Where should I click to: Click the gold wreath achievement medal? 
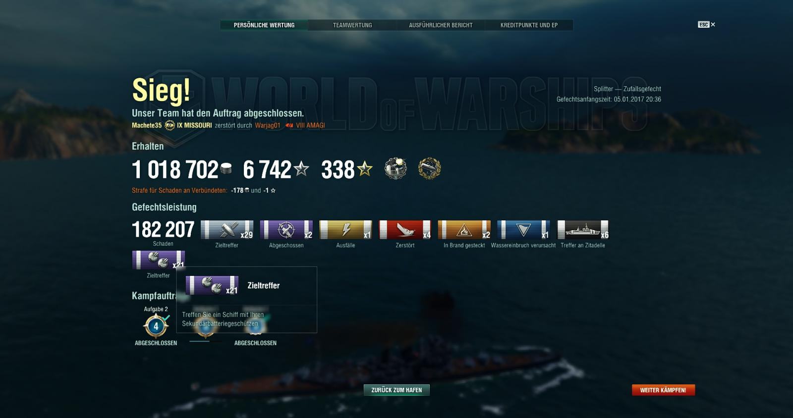(x=429, y=169)
